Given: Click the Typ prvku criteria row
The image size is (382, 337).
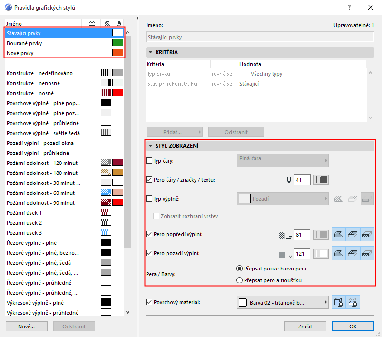Looking at the screenshot, I should pyautogui.click(x=256, y=74).
